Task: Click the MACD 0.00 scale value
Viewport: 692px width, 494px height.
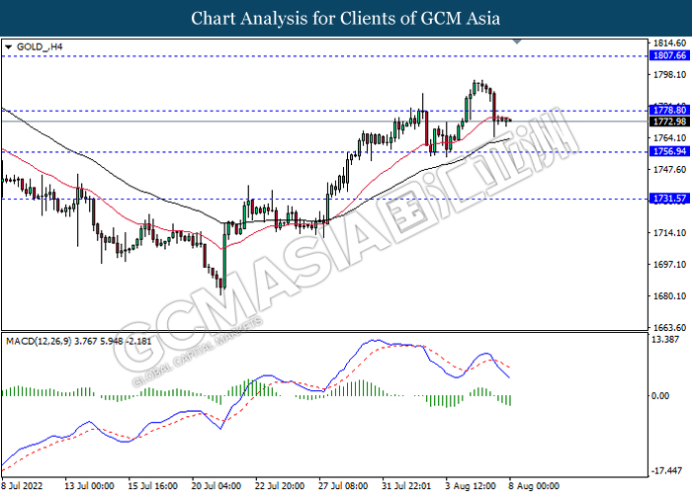Action: [660, 395]
